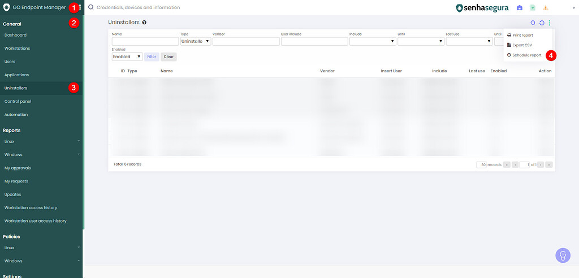The width and height of the screenshot is (579, 278).
Task: Toggle the report filter search icon
Action: coord(533,23)
